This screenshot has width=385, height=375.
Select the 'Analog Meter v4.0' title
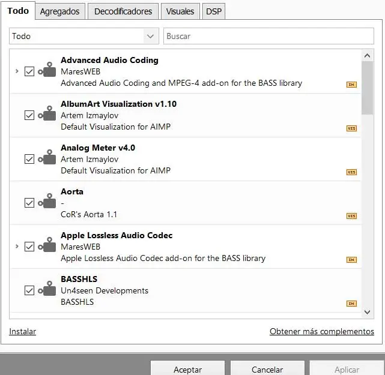(98, 148)
